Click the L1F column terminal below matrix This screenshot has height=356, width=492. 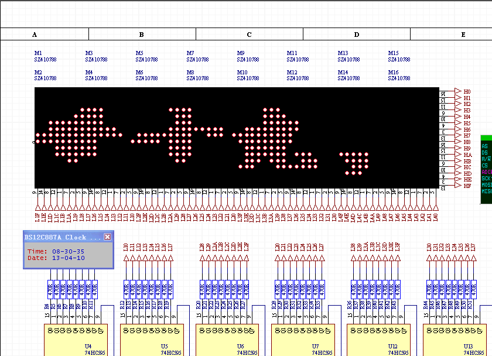pos(37,207)
